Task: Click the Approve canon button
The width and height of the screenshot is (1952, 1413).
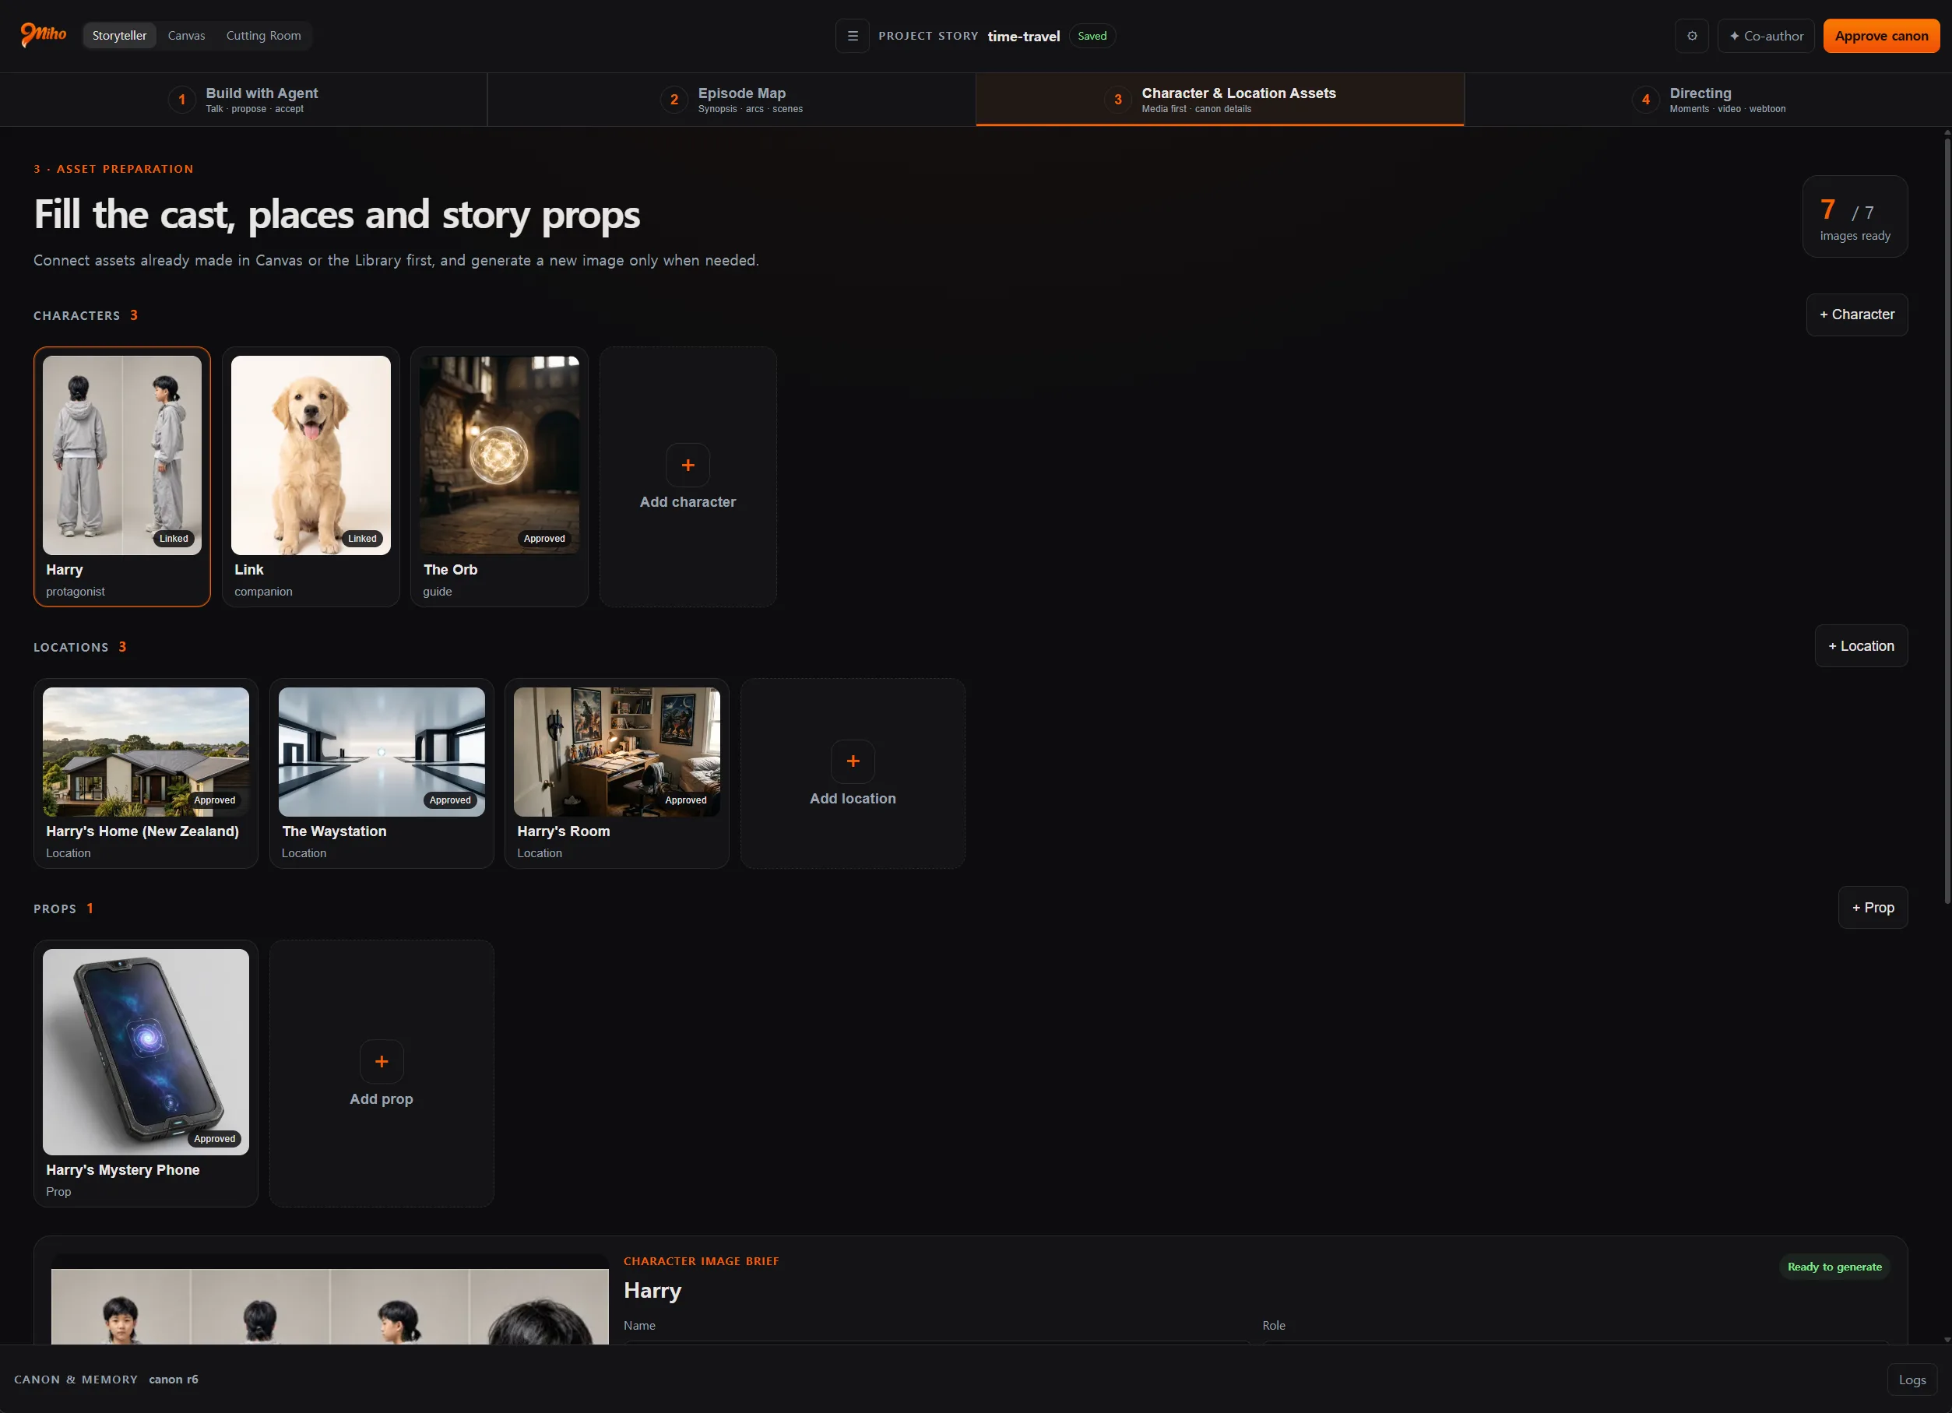Action: pyautogui.click(x=1880, y=36)
